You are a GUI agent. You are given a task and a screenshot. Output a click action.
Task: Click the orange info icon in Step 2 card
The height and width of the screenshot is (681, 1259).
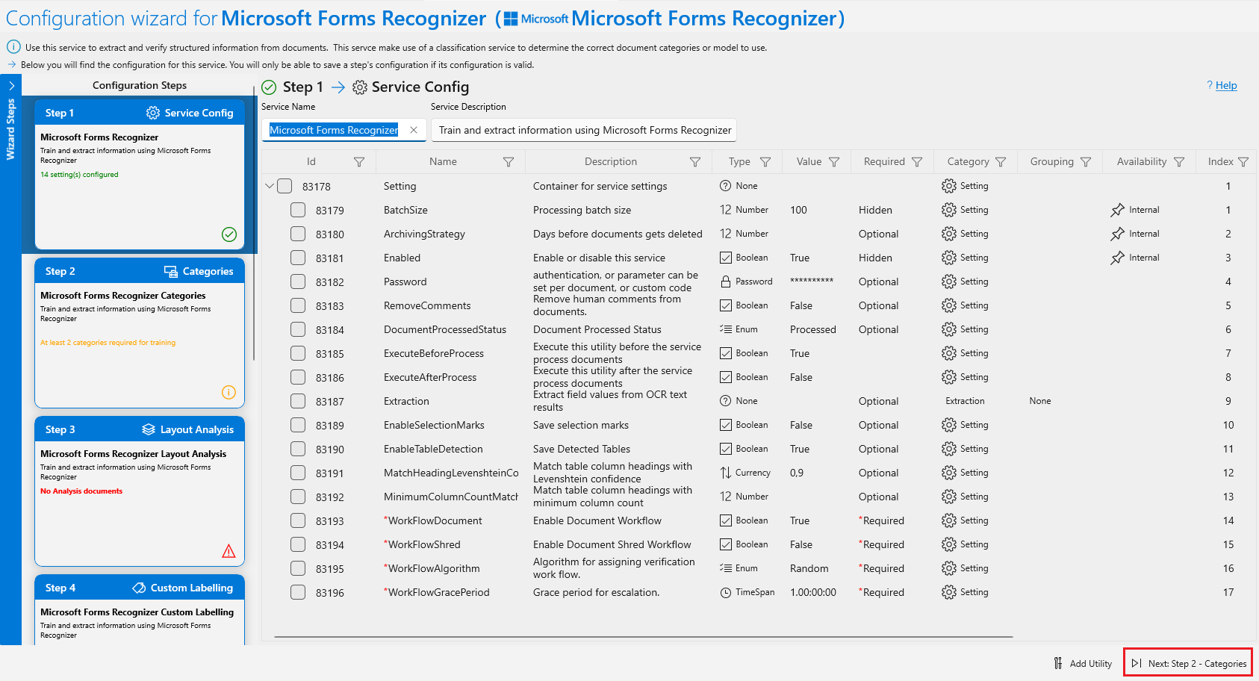pos(229,393)
